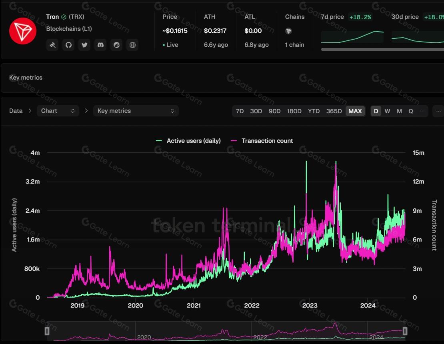Toggle Active users (daily) legend series
This screenshot has height=344, width=444.
click(188, 141)
